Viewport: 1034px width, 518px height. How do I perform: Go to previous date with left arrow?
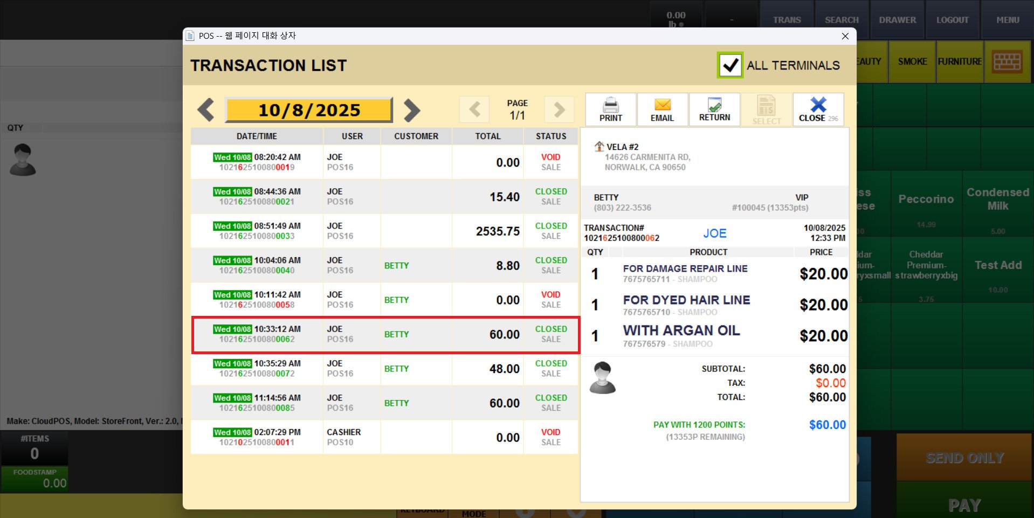[x=206, y=110]
